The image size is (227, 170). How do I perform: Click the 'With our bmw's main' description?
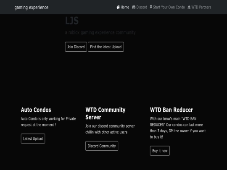(178, 128)
